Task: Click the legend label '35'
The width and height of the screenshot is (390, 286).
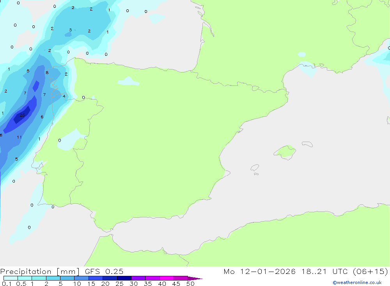Action: [148, 284]
